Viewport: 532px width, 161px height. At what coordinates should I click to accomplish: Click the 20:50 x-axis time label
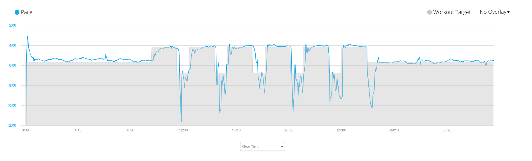coord(289,130)
